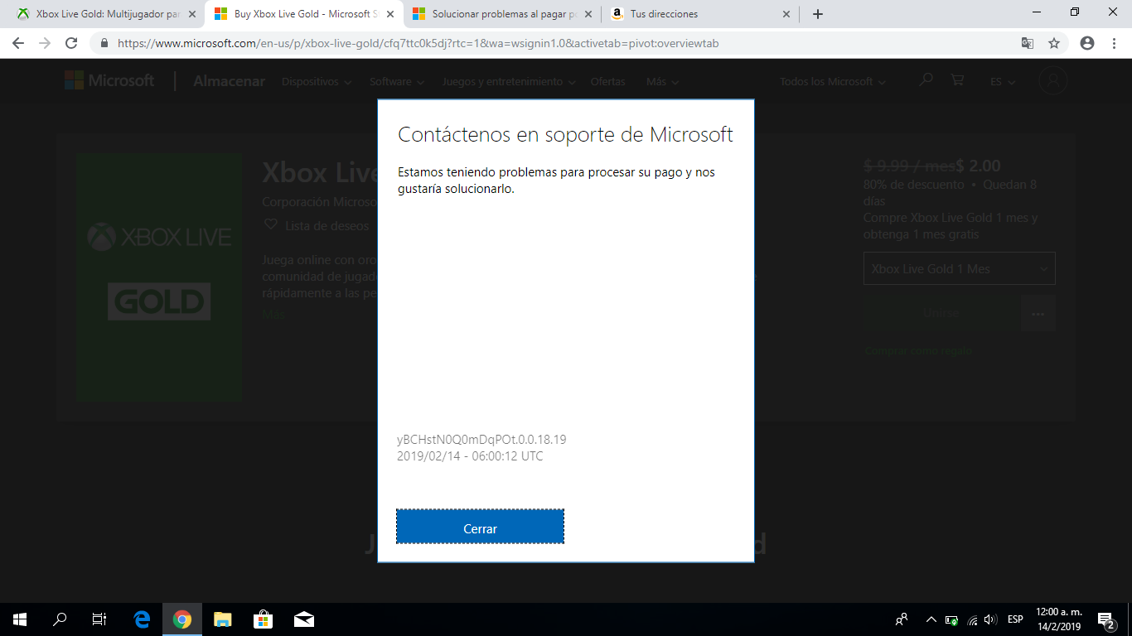Reload the current page
The image size is (1132, 636).
(71, 43)
